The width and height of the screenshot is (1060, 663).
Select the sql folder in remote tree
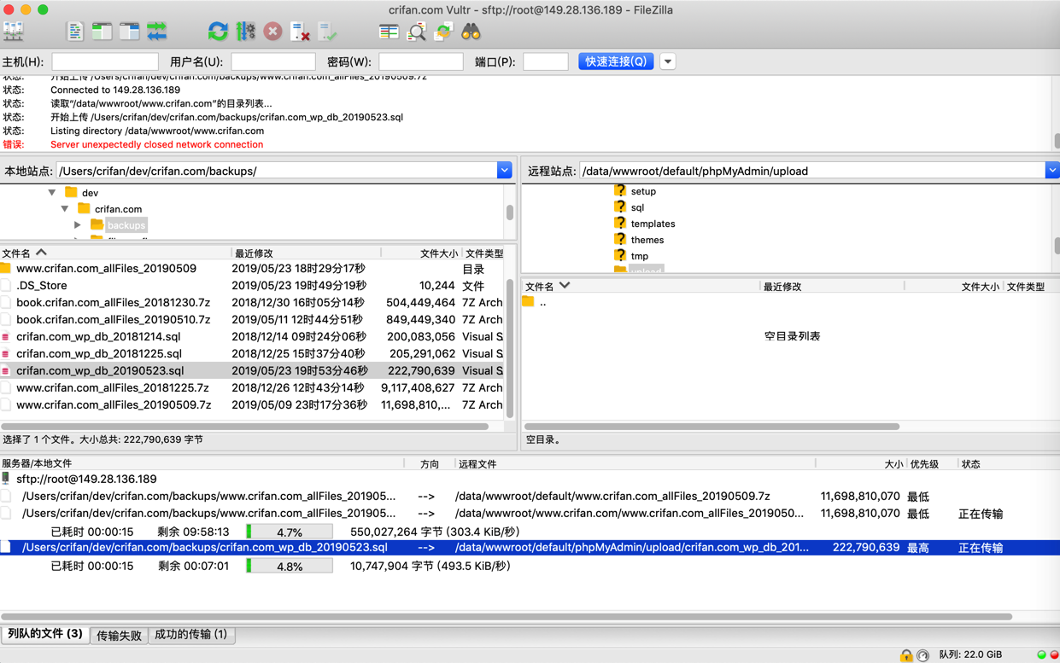pos(637,207)
